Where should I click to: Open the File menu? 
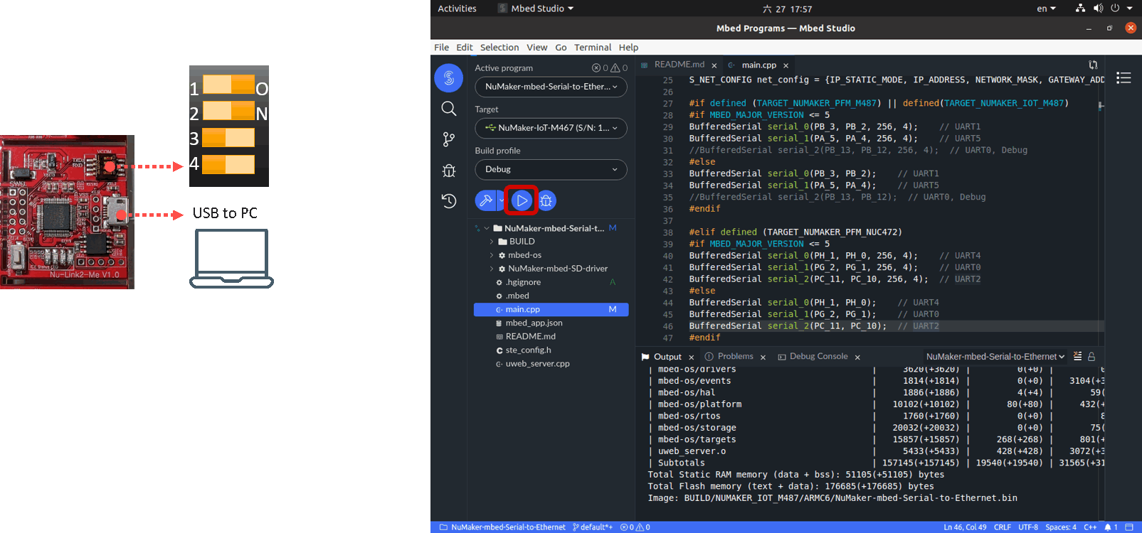click(441, 48)
